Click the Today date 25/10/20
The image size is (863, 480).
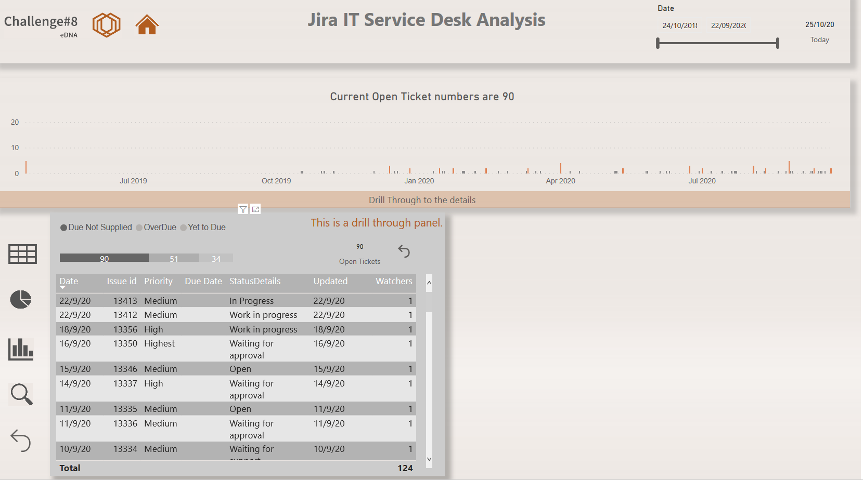click(x=820, y=24)
